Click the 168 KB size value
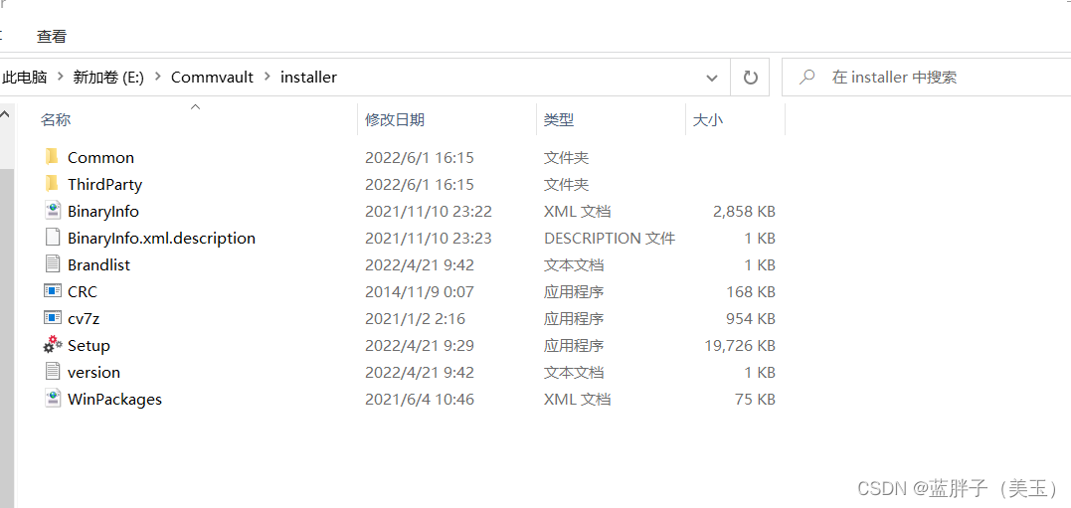 pos(751,291)
